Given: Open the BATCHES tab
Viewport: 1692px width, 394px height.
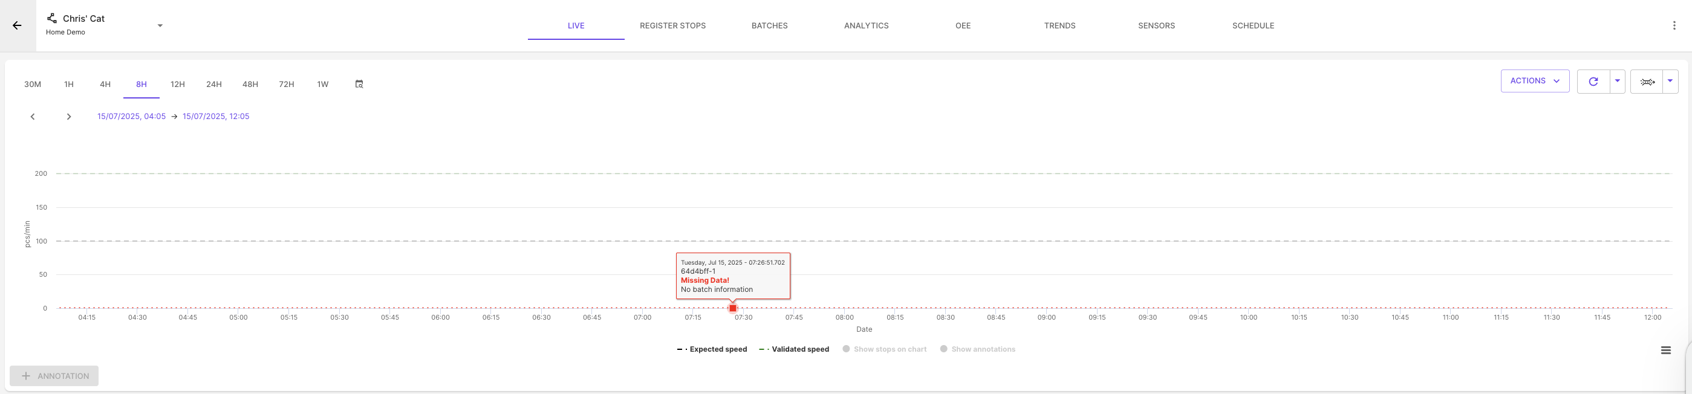Looking at the screenshot, I should pyautogui.click(x=769, y=25).
